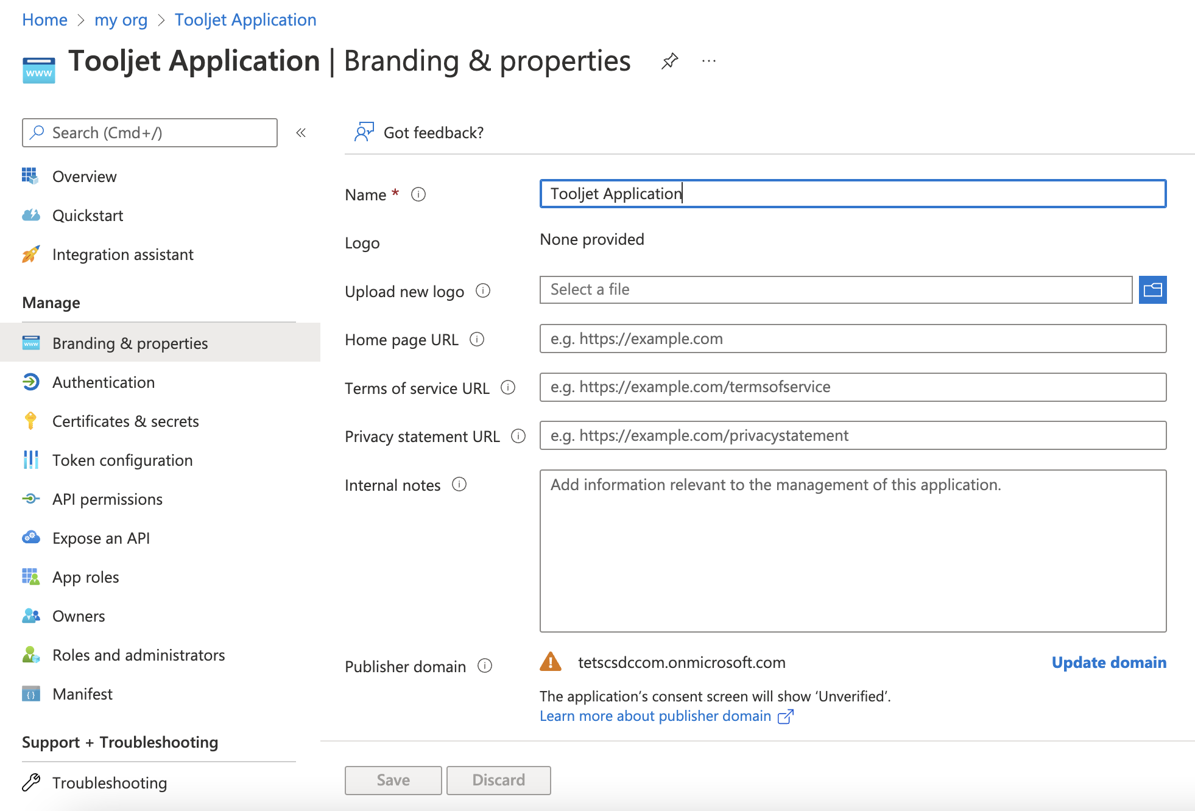
Task: Click the Terms of service URL info icon
Action: tap(508, 387)
